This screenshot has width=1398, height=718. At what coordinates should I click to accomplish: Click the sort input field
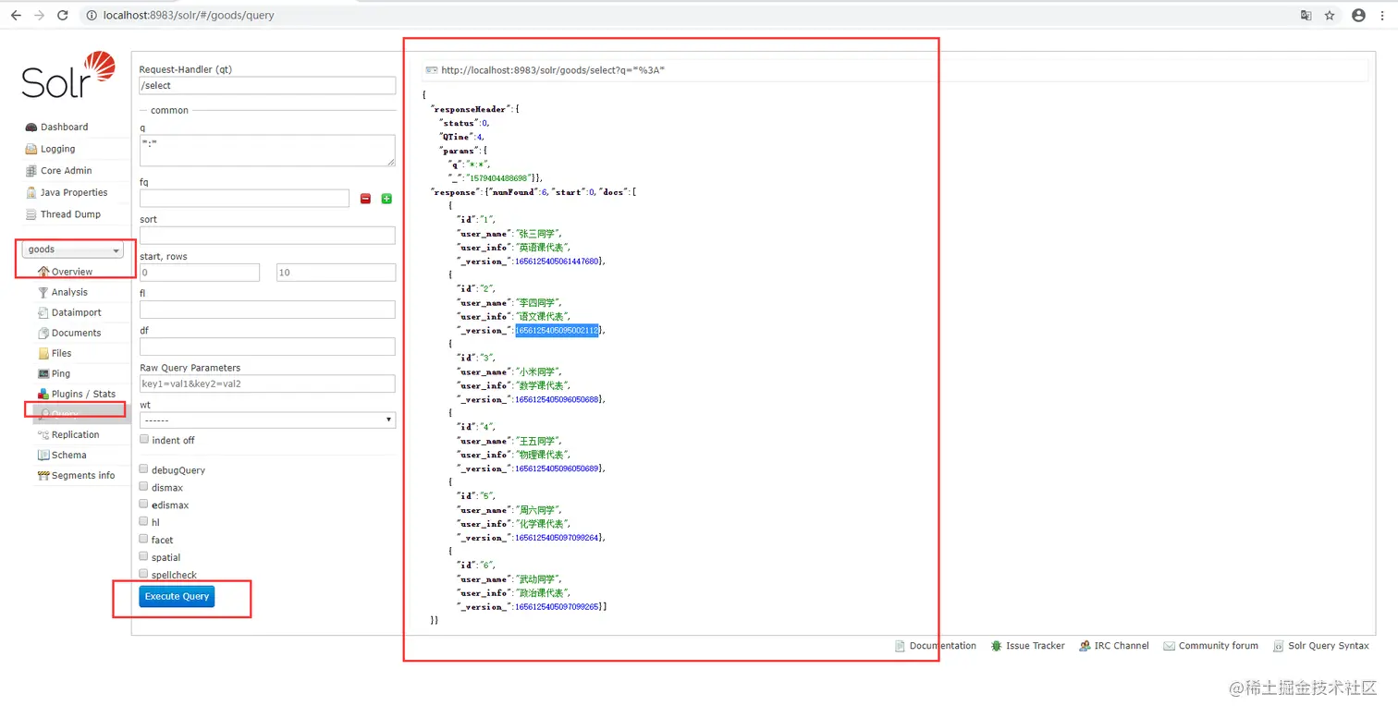(x=267, y=236)
